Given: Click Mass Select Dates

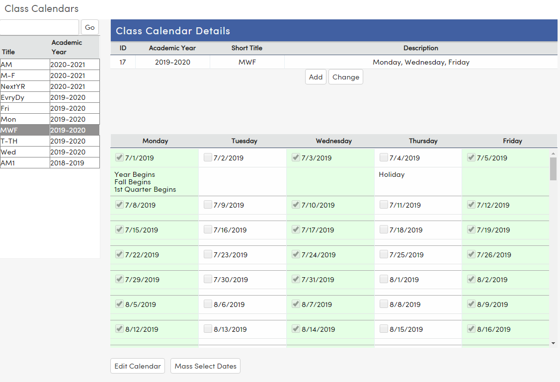Looking at the screenshot, I should pos(205,366).
